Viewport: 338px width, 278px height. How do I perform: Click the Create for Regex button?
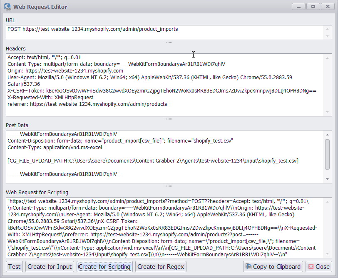[x=161, y=266]
